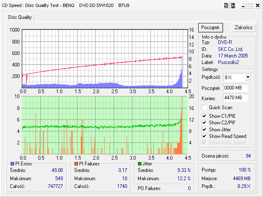The height and width of the screenshot is (197, 263).
Task: Click the disc ID SKC Co.,Ltd.
Action: pyautogui.click(x=230, y=49)
